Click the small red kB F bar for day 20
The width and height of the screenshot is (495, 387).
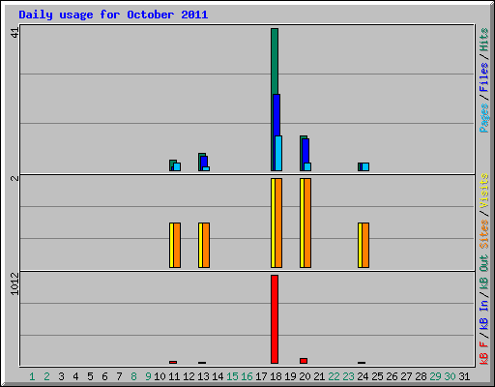coord(304,361)
